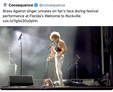113x92 pixels.
Task: Click the Consequence profile avatar
Action: pyautogui.click(x=5, y=5)
